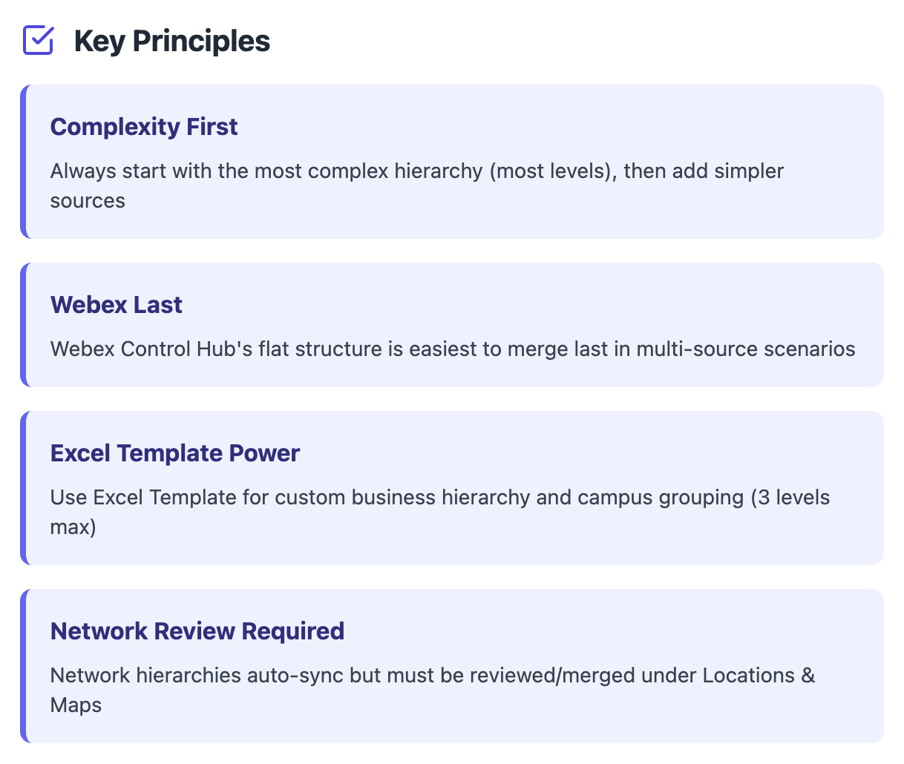
Task: Open the Webex Last card title
Action: [x=116, y=305]
